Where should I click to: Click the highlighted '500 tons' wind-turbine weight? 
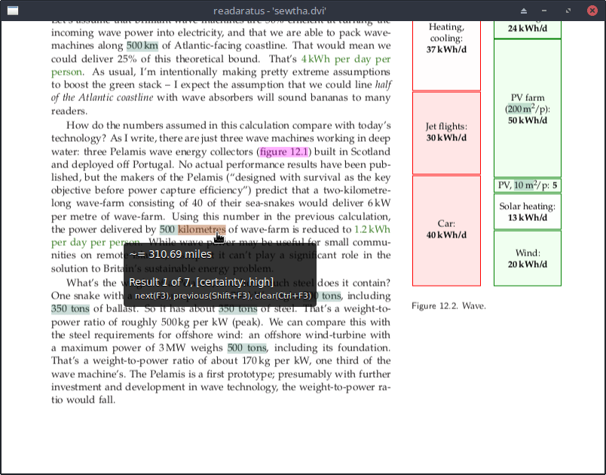click(x=247, y=348)
